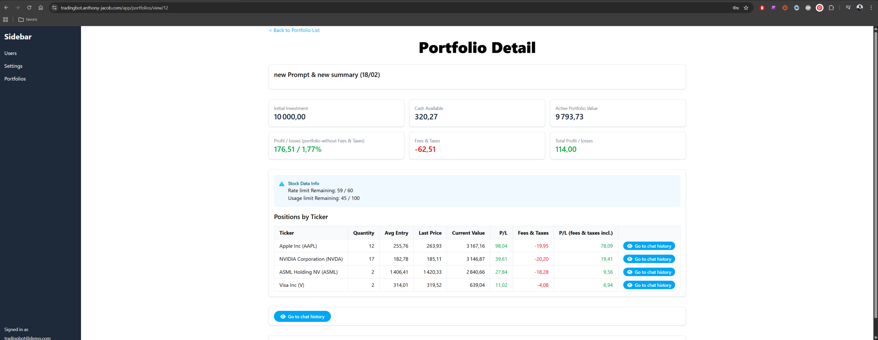Click the Back to Portfolio List link
The image size is (878, 340).
(x=294, y=30)
